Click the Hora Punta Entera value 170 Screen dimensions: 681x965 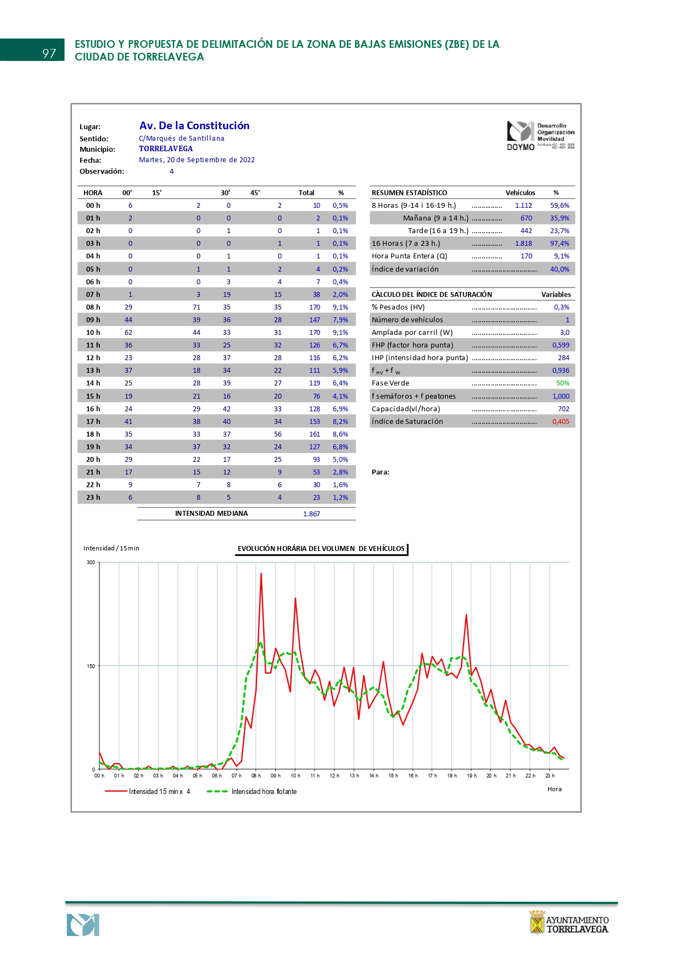526,256
